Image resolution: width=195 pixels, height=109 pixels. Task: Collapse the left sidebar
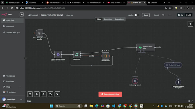(x=25, y=58)
